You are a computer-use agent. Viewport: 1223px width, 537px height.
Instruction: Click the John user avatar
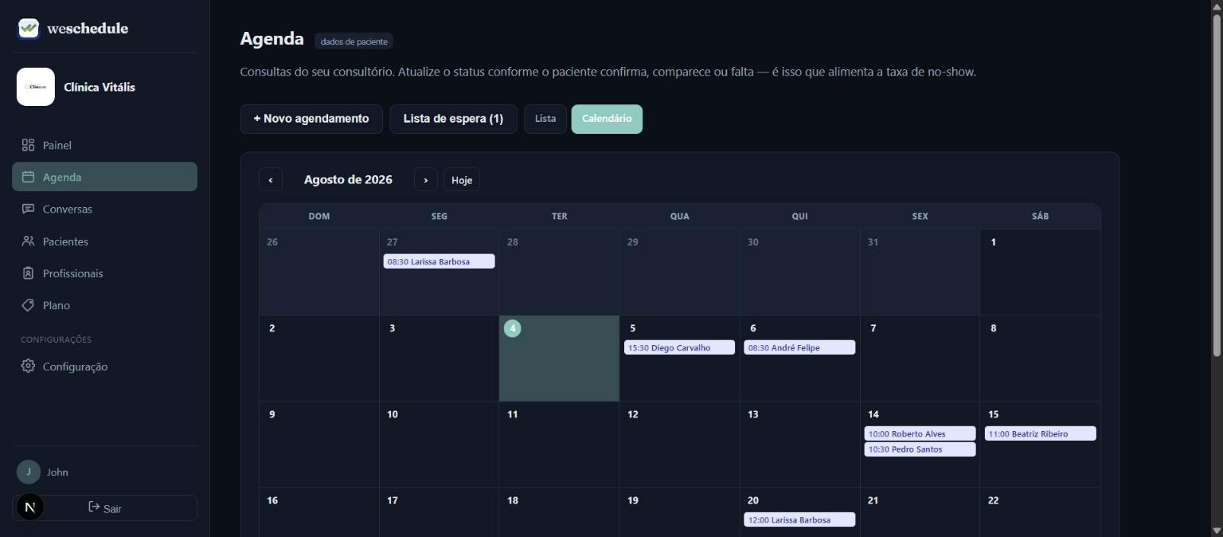point(29,472)
